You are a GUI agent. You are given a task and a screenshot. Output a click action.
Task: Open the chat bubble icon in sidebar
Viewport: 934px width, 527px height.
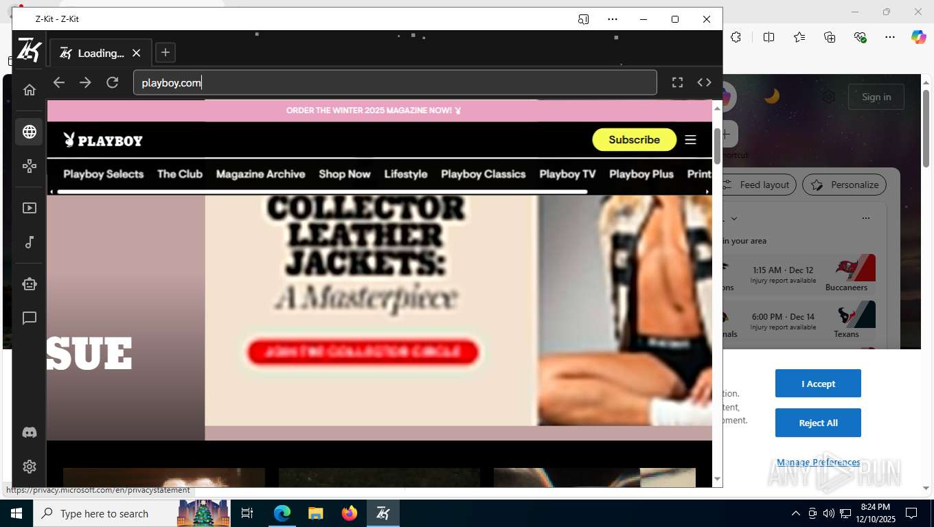pyautogui.click(x=30, y=318)
